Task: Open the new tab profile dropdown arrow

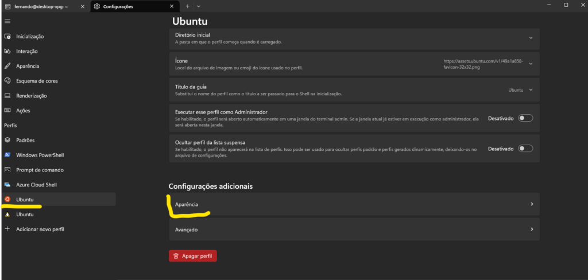Action: (x=198, y=6)
